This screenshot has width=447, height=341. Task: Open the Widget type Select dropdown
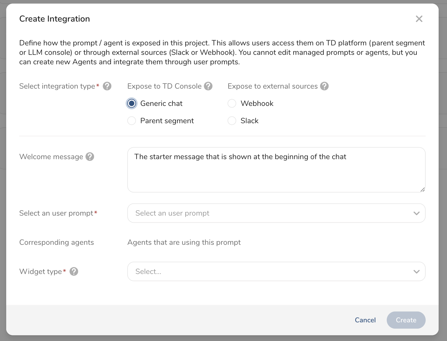tap(270, 272)
